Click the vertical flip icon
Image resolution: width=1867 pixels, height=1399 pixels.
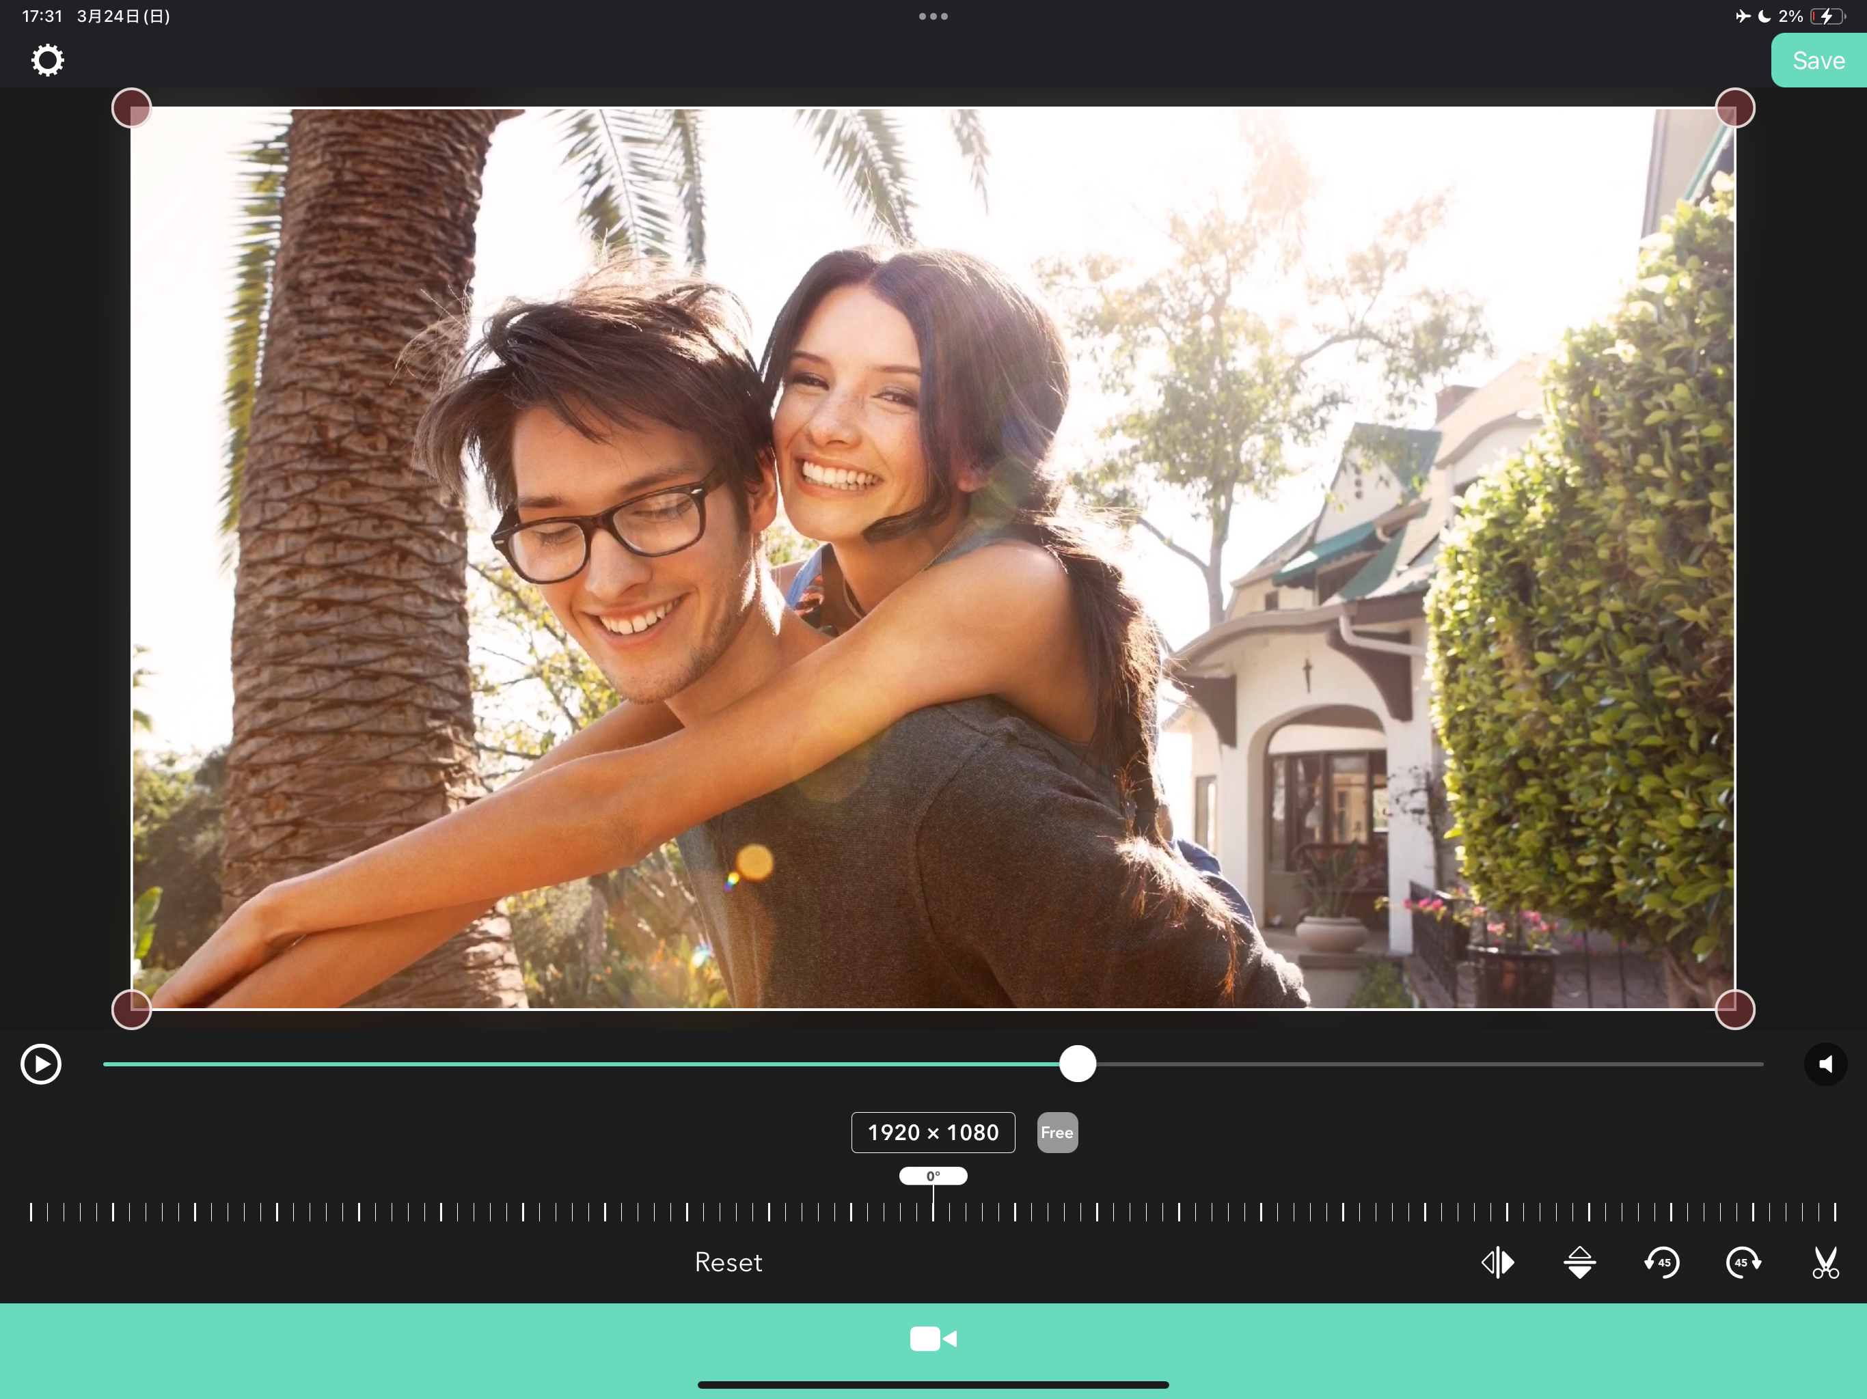1579,1262
